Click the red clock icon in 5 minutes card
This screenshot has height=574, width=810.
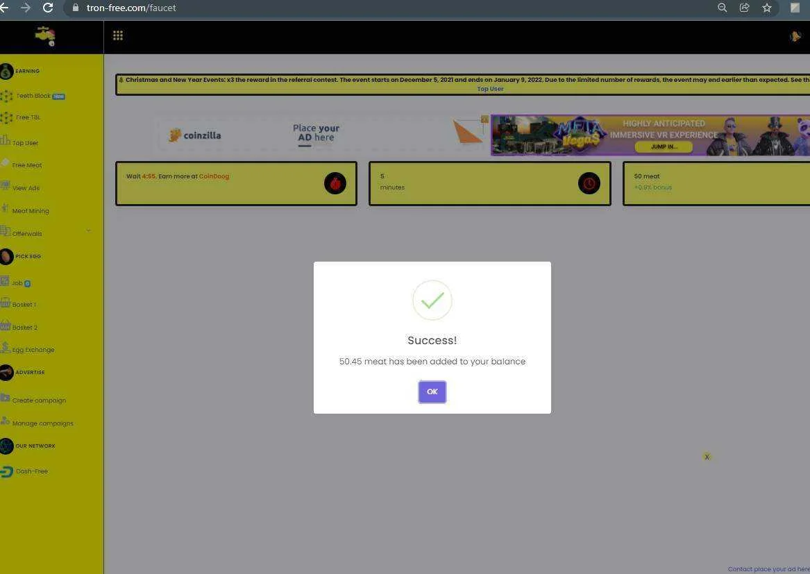click(x=589, y=183)
